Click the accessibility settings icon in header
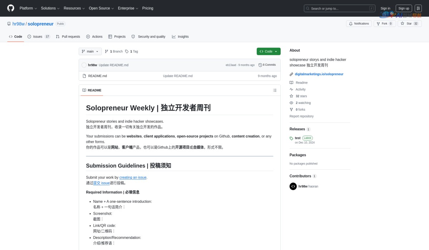 point(418,8)
